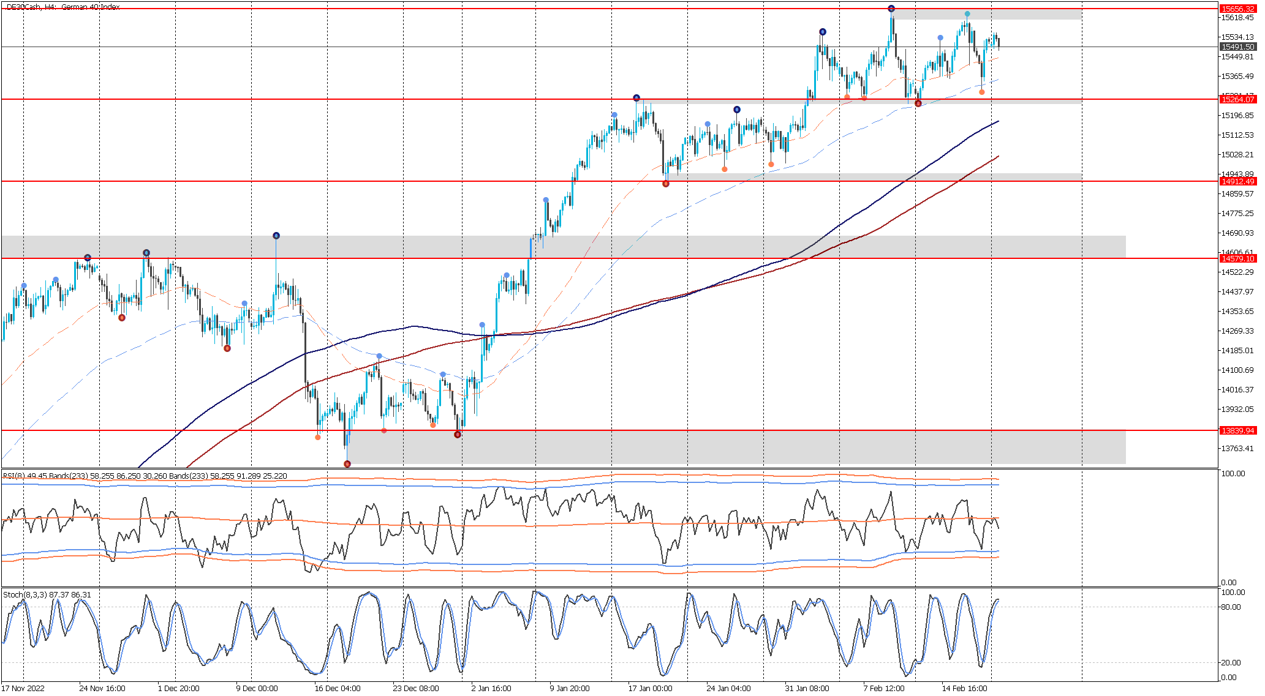Image resolution: width=1265 pixels, height=696 pixels.
Task: Click the Stochastic 80.00 level label
Action: (1231, 607)
